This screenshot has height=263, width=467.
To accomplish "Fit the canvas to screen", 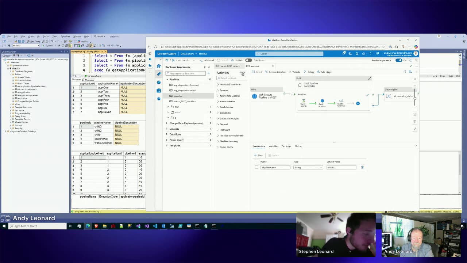I will [415, 115].
